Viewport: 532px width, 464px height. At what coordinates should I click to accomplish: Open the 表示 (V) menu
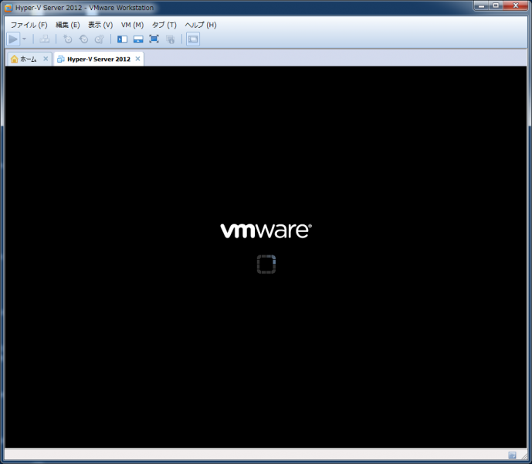tap(100, 25)
